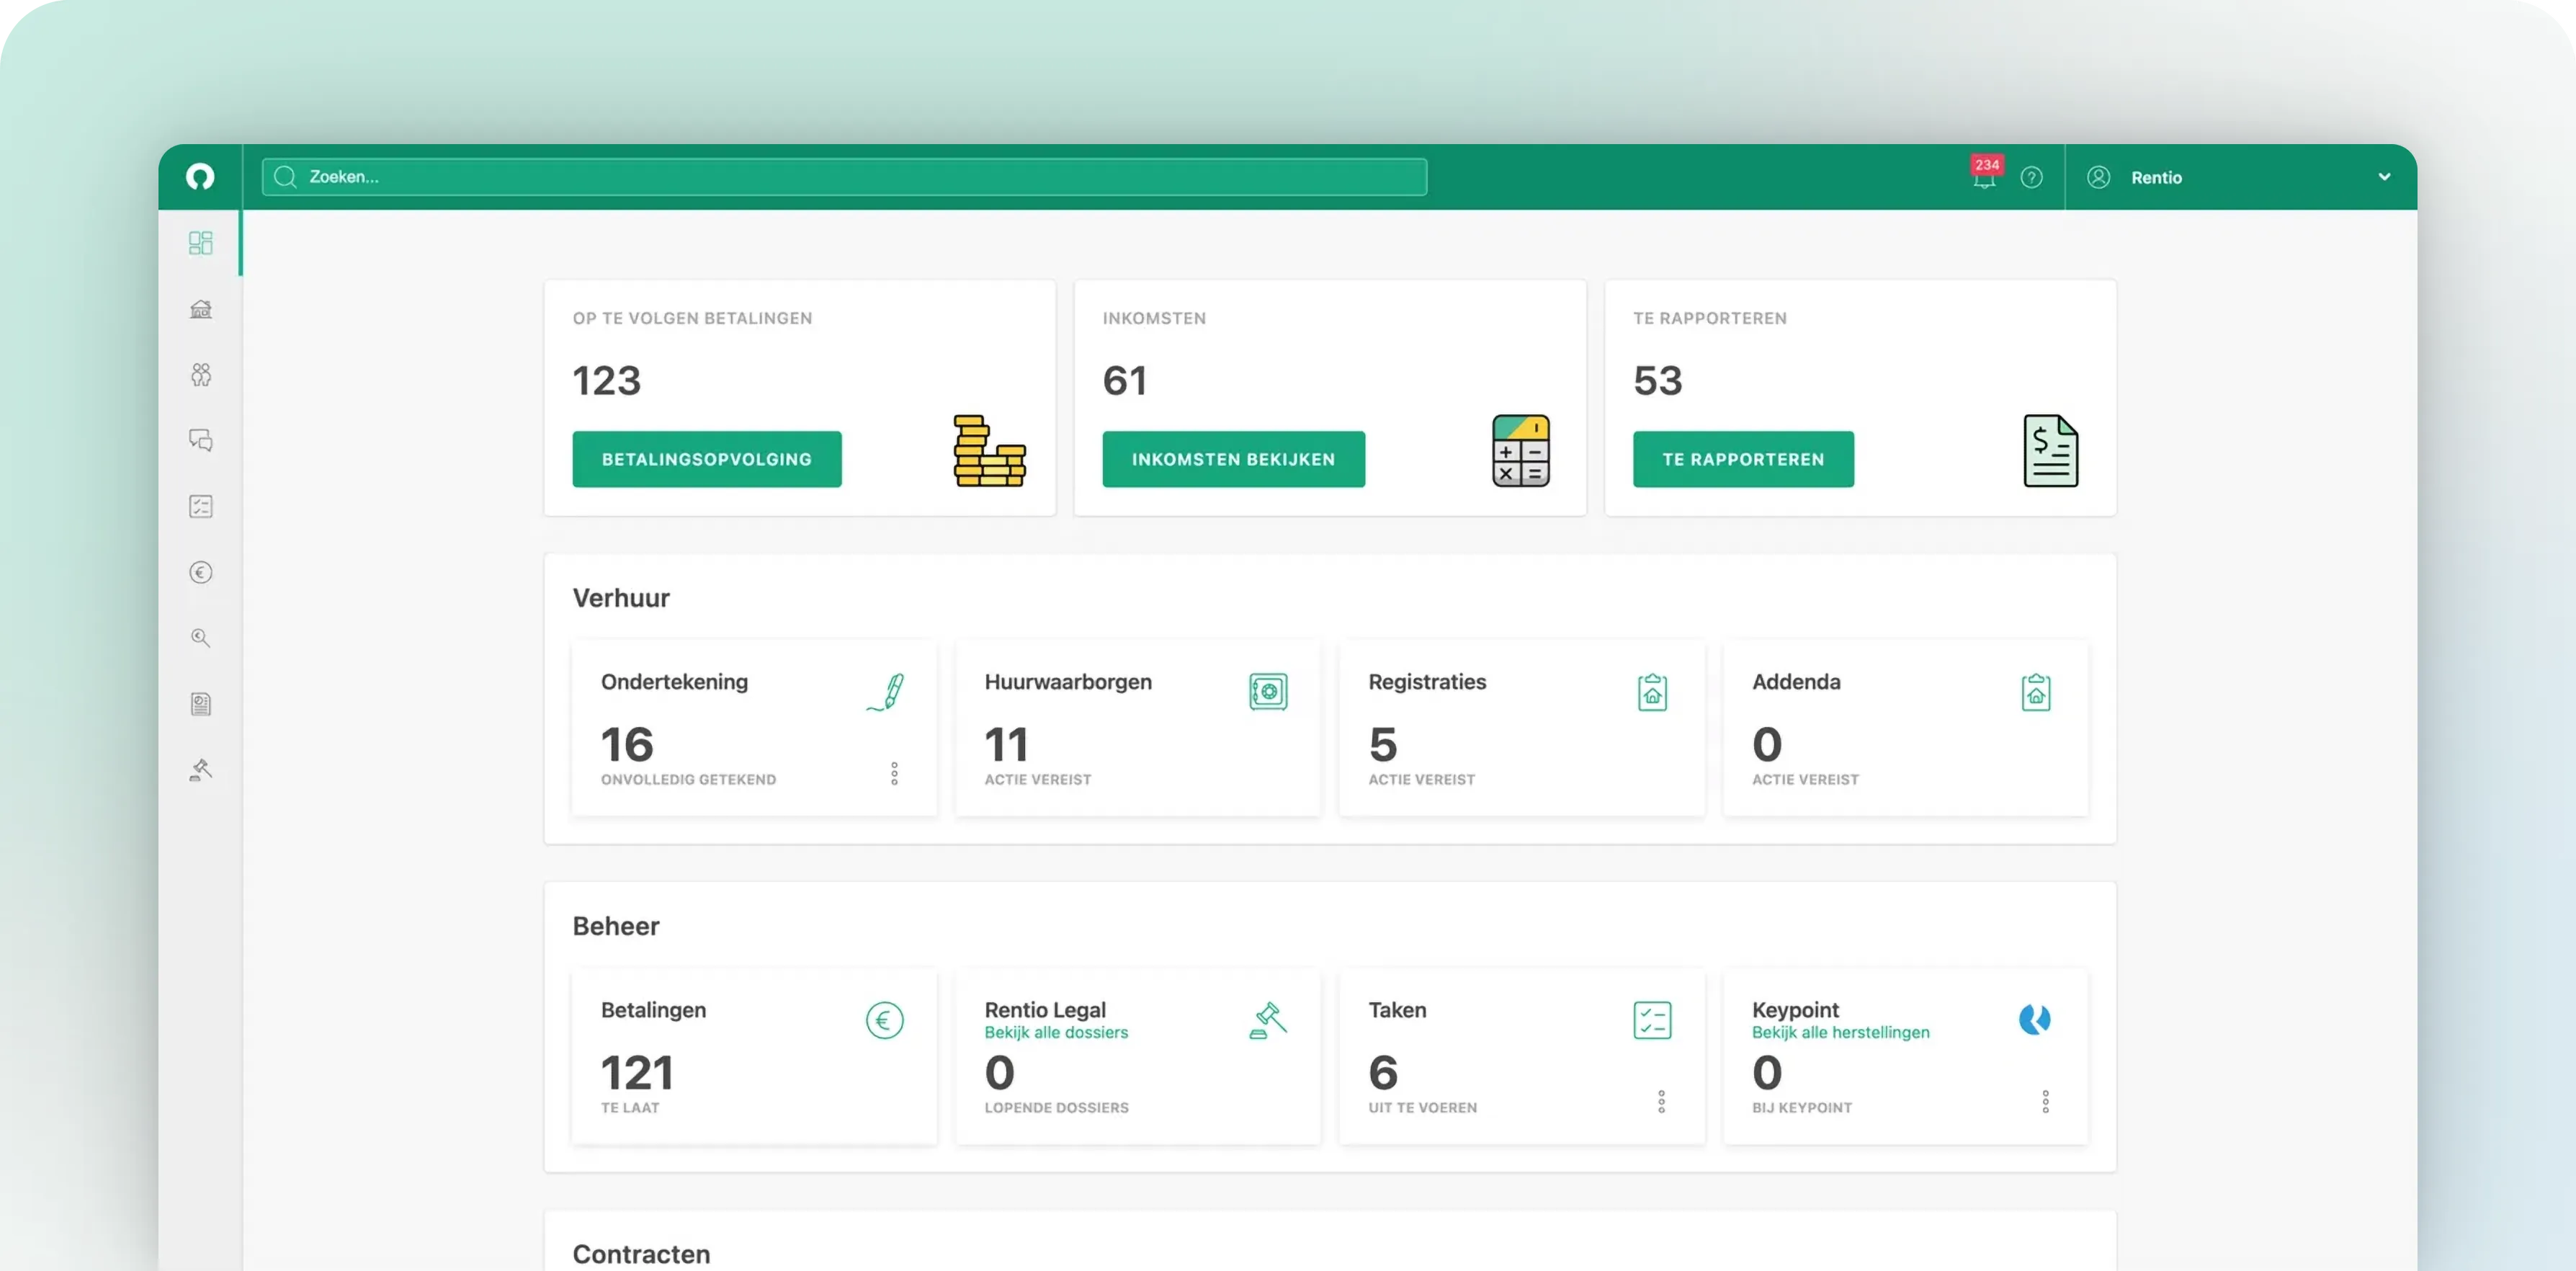Image resolution: width=2576 pixels, height=1271 pixels.
Task: Open three-dot menu on Taken card
Action: 1661,1101
